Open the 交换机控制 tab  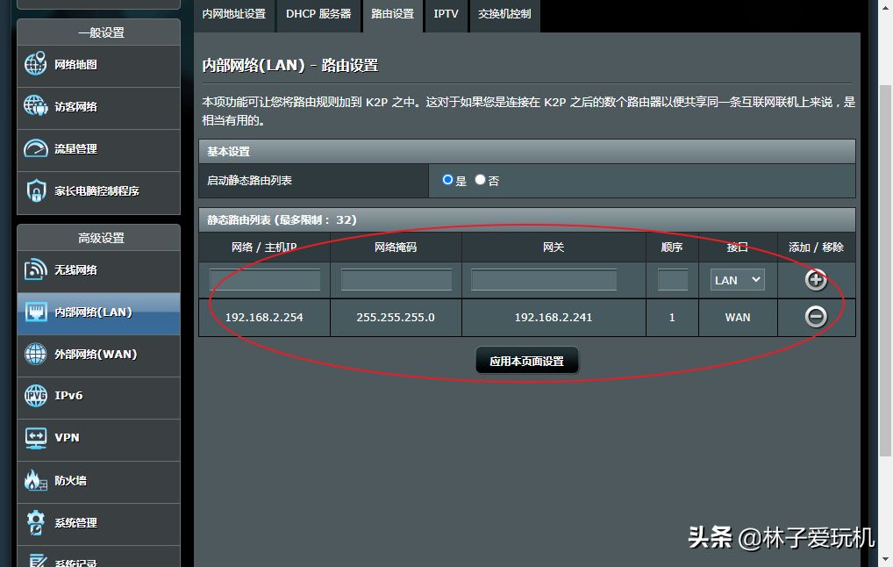(x=504, y=14)
